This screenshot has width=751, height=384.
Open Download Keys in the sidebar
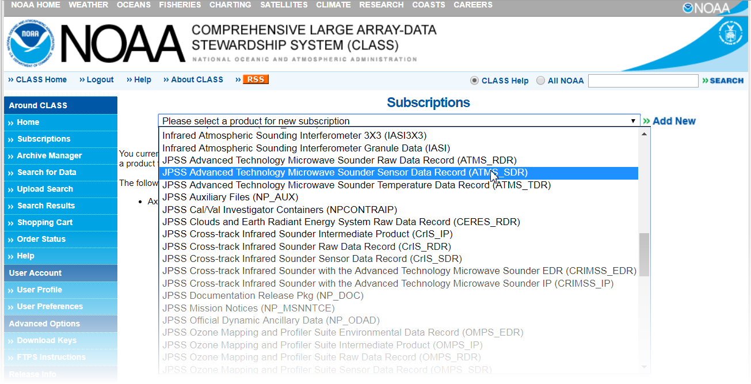pos(60,340)
